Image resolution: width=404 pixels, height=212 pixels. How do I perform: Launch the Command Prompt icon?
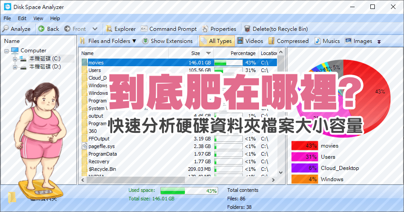144,29
